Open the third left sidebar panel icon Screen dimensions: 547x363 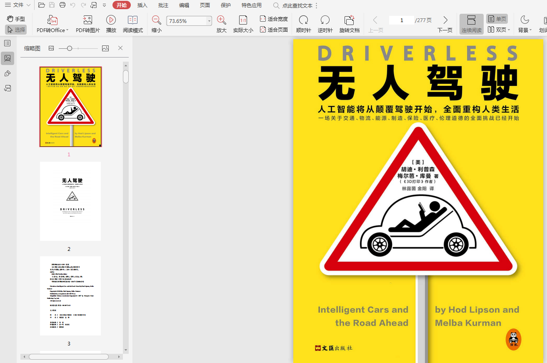7,73
